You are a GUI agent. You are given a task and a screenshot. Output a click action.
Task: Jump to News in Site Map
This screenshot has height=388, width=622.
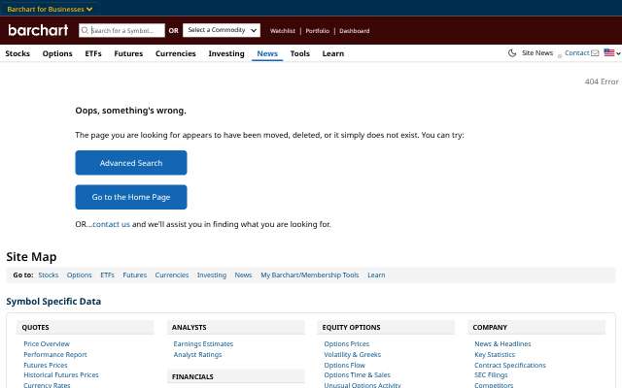point(243,275)
